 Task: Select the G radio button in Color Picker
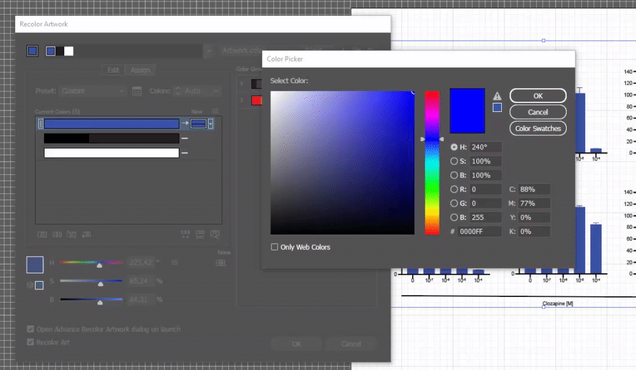454,203
